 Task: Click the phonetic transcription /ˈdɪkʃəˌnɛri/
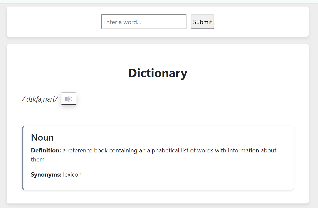point(40,99)
